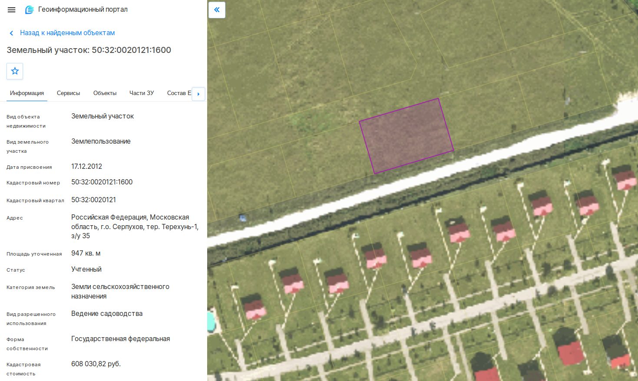This screenshot has width=638, height=381.
Task: Click the back arrow next to Назад
Action: point(11,33)
